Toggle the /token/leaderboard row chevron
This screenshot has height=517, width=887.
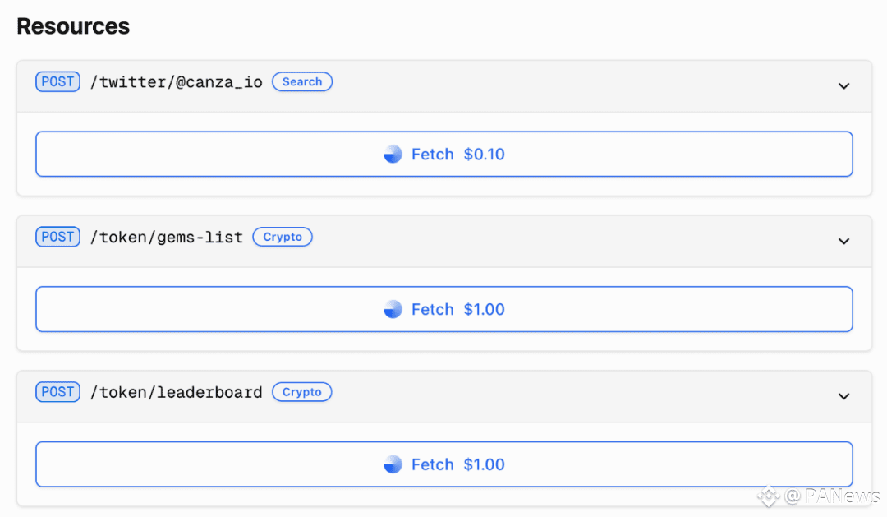click(843, 396)
